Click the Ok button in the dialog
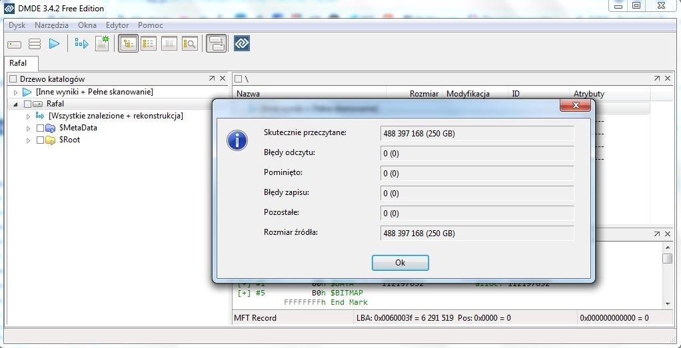This screenshot has height=348, width=681. (x=400, y=263)
